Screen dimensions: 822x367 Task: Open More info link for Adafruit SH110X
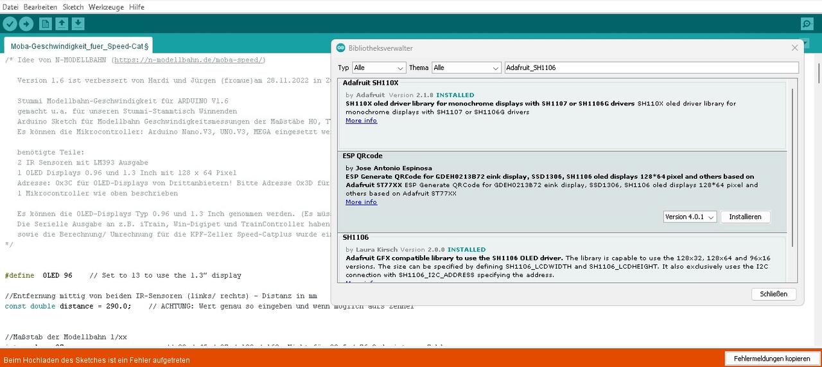[361, 120]
